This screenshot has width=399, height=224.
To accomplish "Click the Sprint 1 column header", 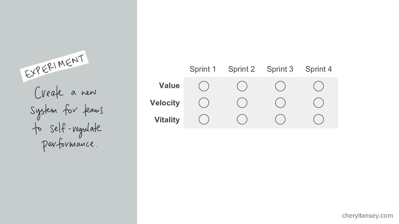I will [x=203, y=69].
